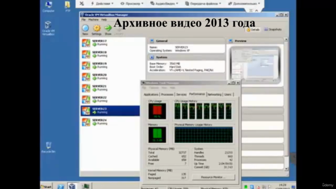The height and width of the screenshot is (189, 336).
Task: Click the Physical Memory Usage History graph
Action: (203, 135)
